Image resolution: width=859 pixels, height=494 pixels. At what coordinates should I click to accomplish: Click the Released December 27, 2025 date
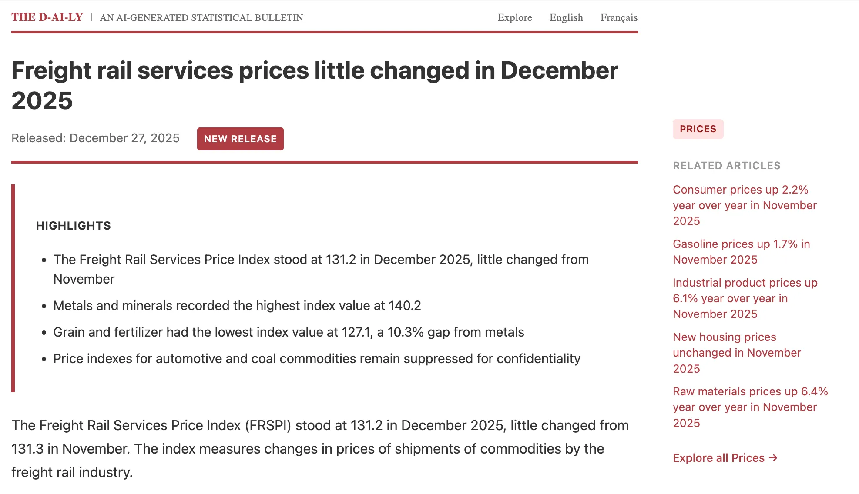[95, 138]
